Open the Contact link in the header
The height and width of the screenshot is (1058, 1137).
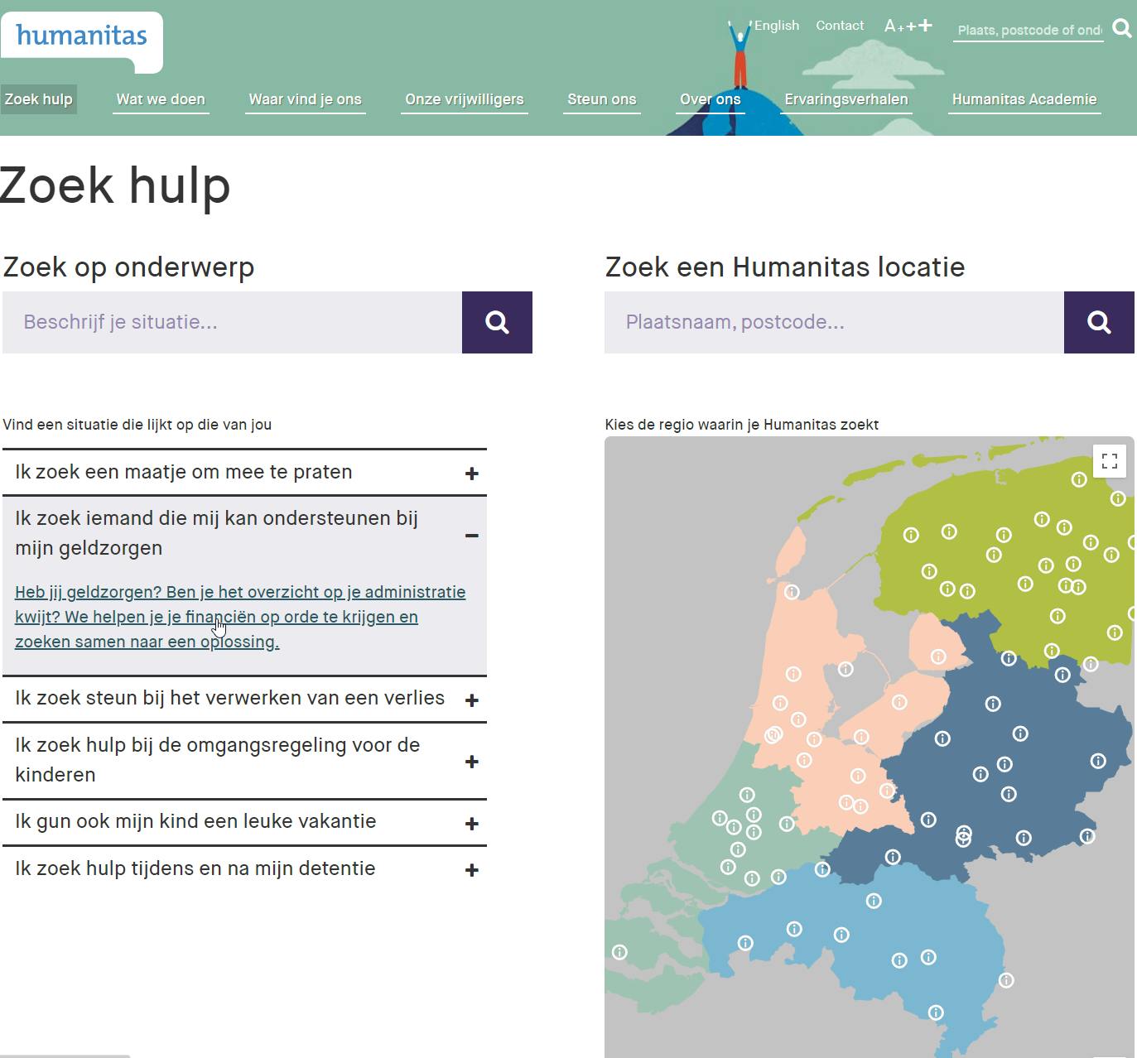click(840, 26)
